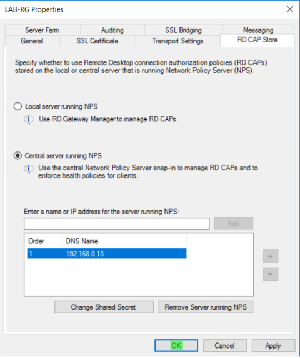Open the Server Farm tab
300x358 pixels.
click(x=42, y=30)
